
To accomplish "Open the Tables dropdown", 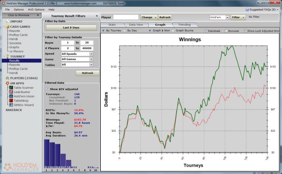I will click(x=91, y=64).
